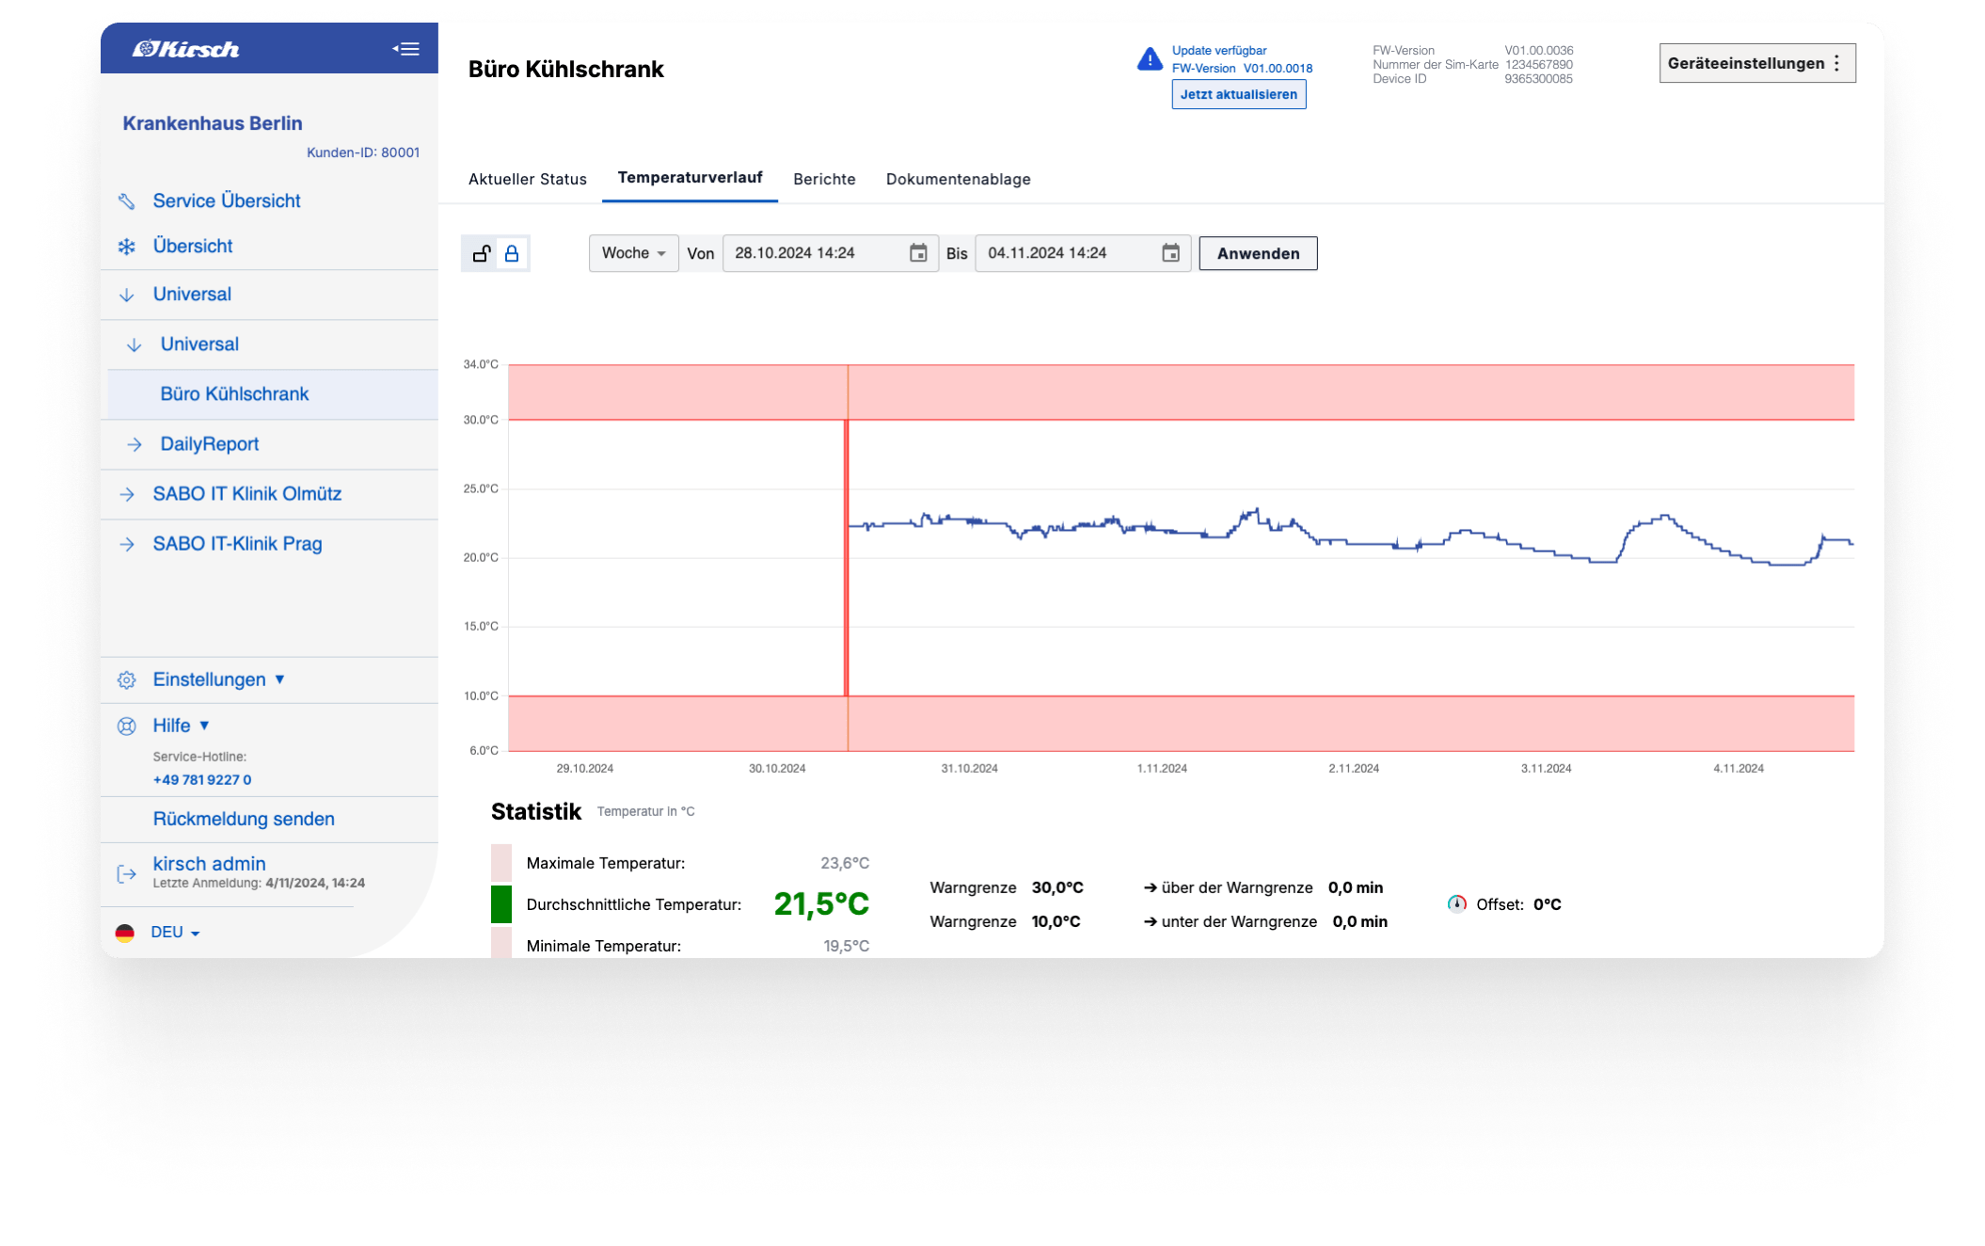Click the Krankenhaus Berlin heading

coord(213,123)
